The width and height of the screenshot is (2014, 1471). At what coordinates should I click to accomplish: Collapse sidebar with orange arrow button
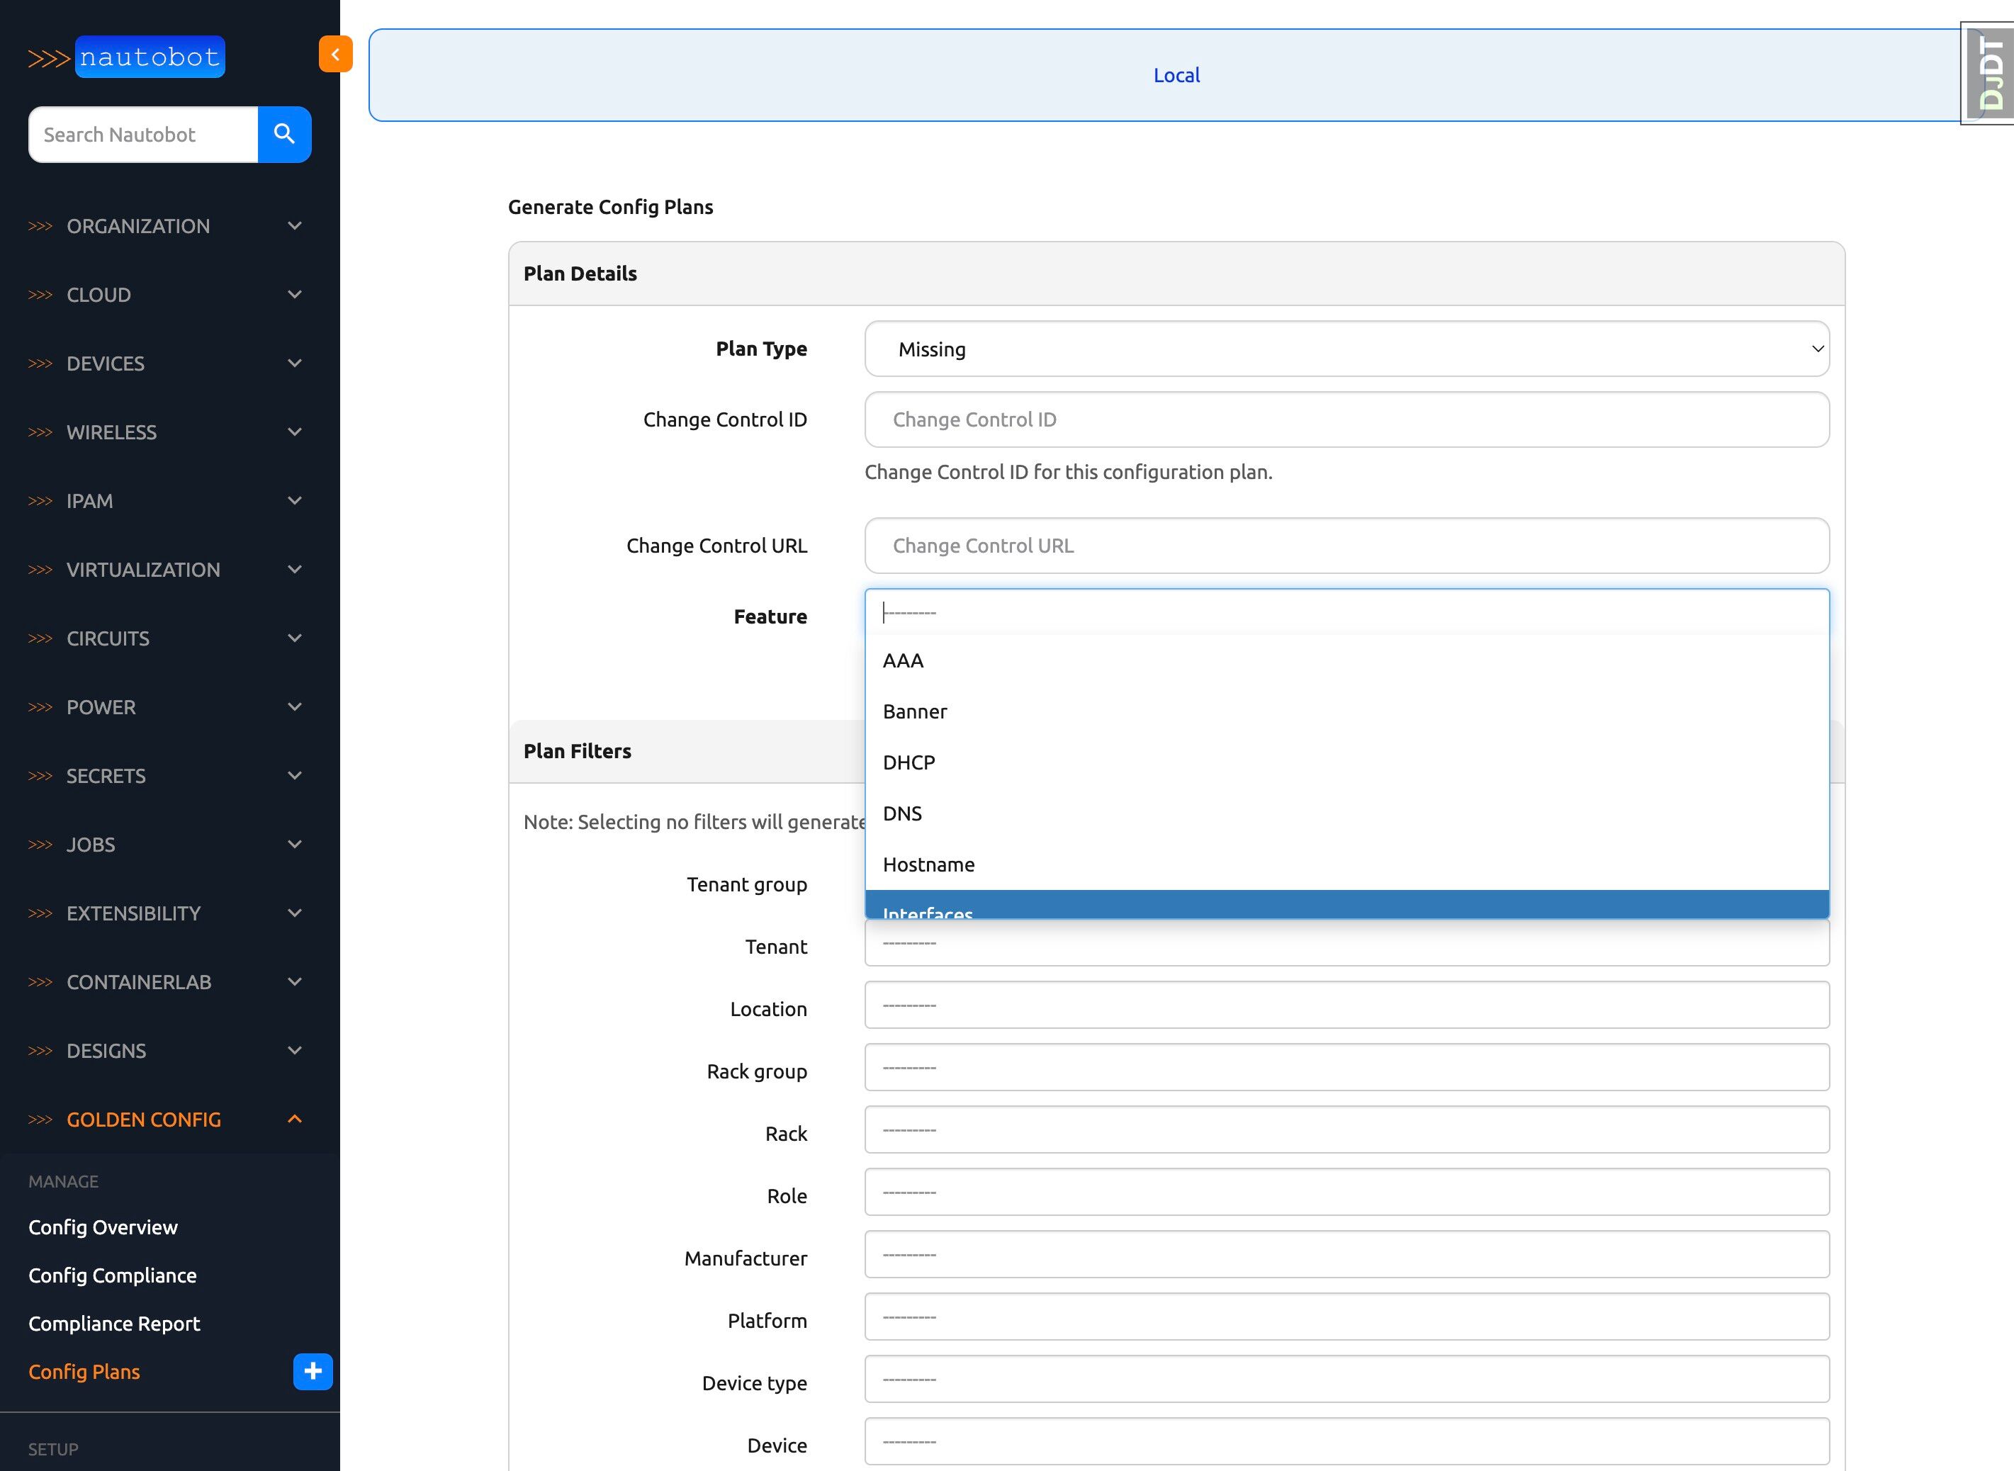pos(336,55)
